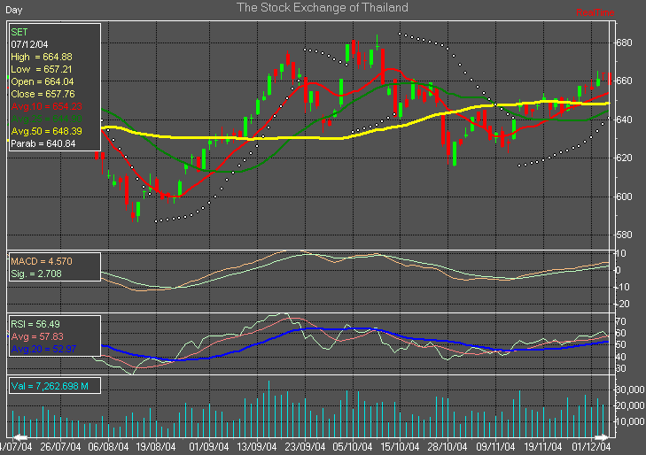Click the right scroll arrow on the chart

(x=602, y=437)
